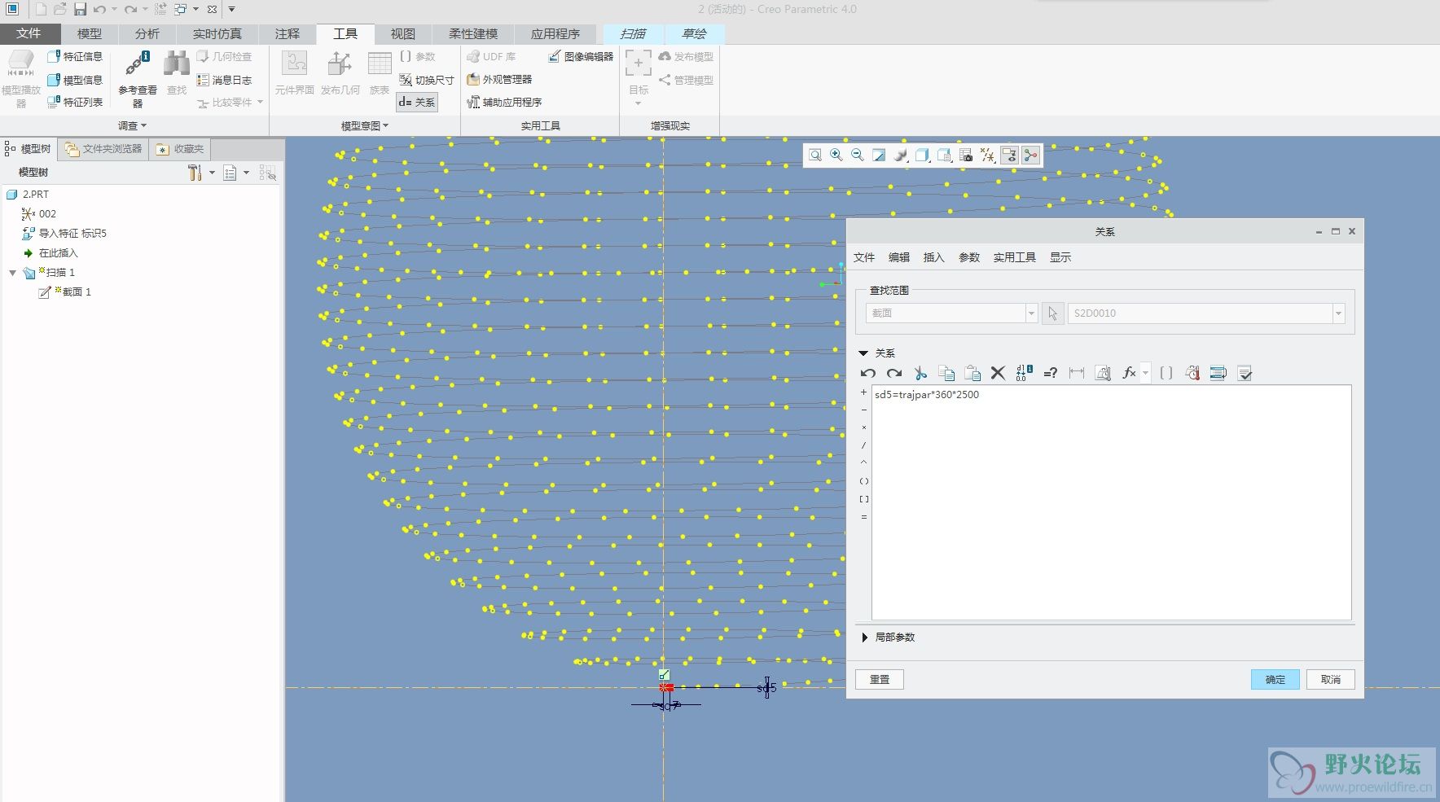Insert the equals sign operator from the side column

(x=864, y=517)
